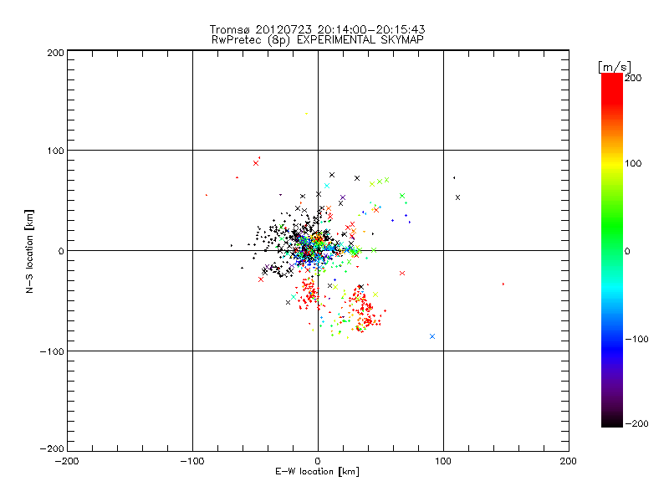This screenshot has height=502, width=669.
Task: Click the lone blue X marker in lower right
Action: 432,336
